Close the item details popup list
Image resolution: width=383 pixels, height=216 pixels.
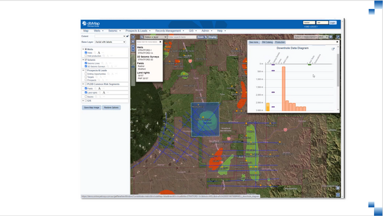coord(161,42)
